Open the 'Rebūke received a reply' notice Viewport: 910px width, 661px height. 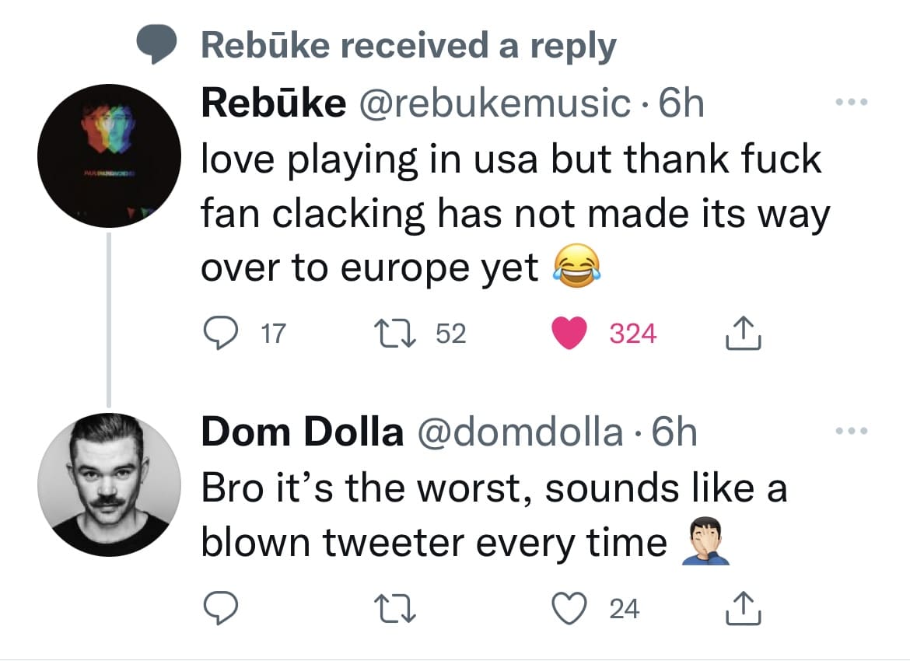[408, 46]
